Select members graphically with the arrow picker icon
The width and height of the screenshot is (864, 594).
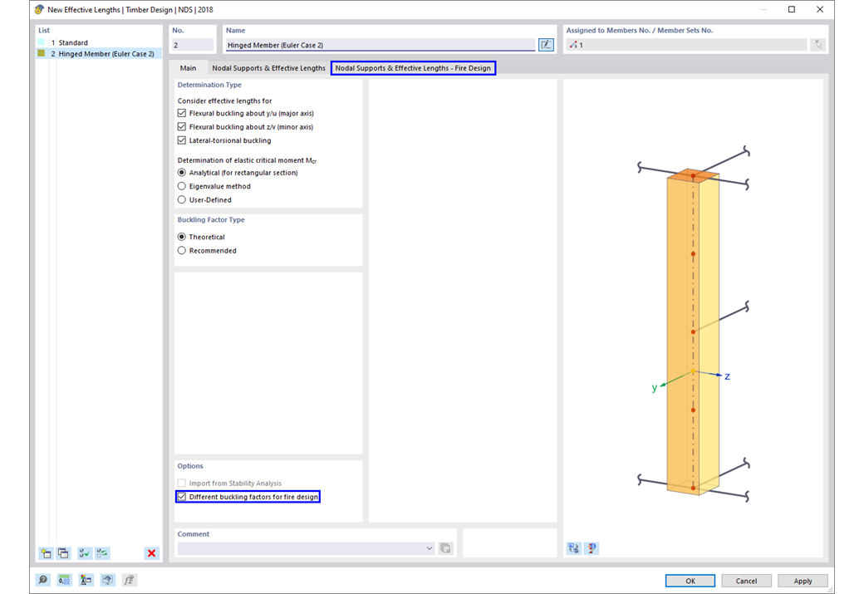click(818, 44)
